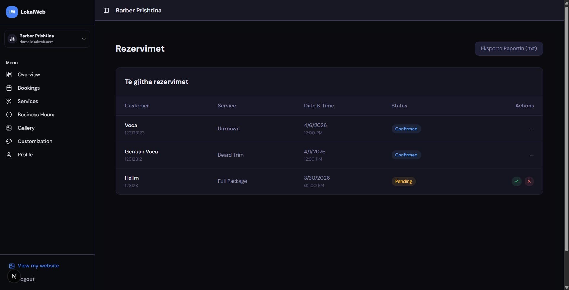Click the date 4/6/2026
Viewport: 569px width, 290px height.
[315, 125]
